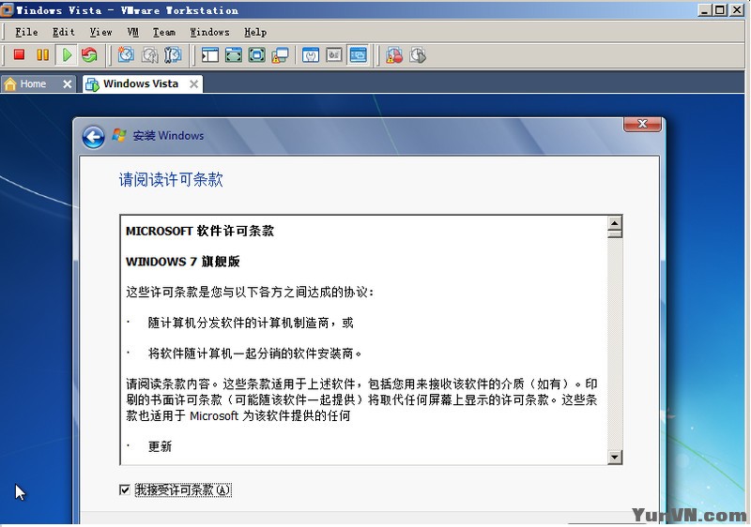Maximize the VMware Workstation window
The width and height of the screenshot is (751, 527).
coord(720,10)
